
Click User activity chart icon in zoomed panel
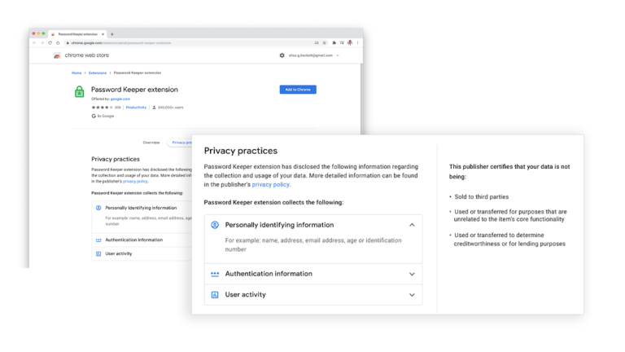coord(215,295)
